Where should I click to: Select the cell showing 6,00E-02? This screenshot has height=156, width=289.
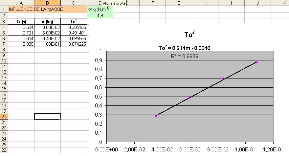[x=47, y=33]
